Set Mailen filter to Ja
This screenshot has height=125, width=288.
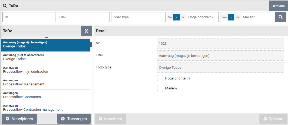click(x=237, y=17)
